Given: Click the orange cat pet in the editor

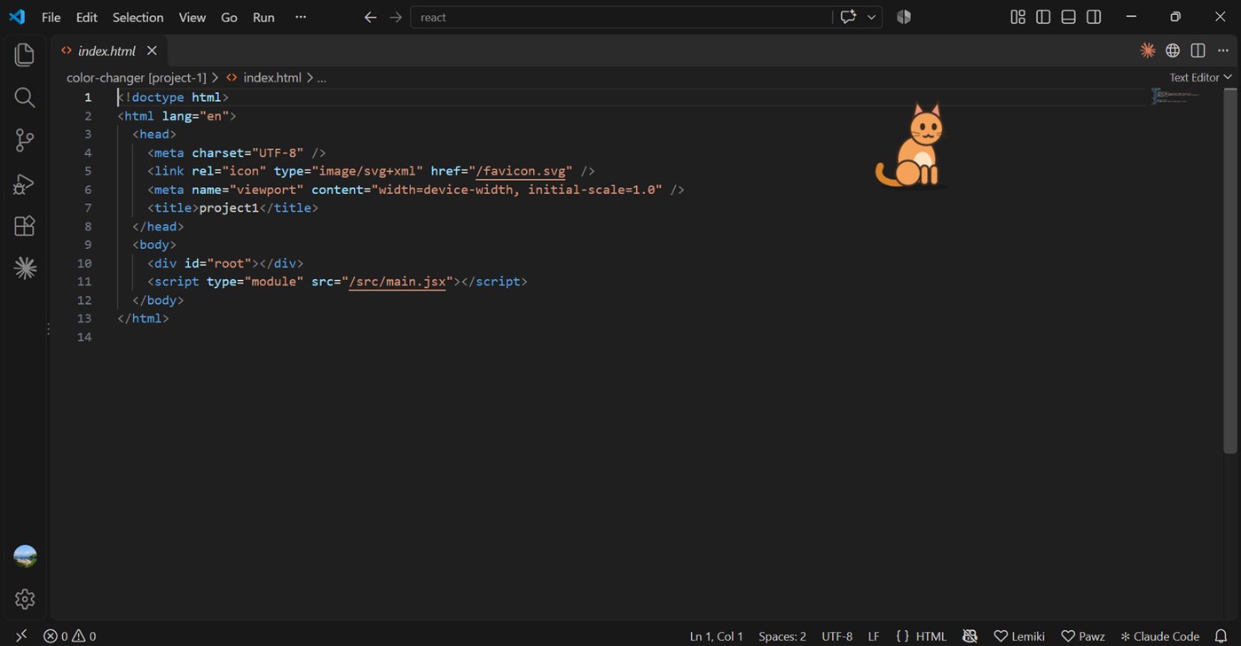Looking at the screenshot, I should (x=910, y=145).
